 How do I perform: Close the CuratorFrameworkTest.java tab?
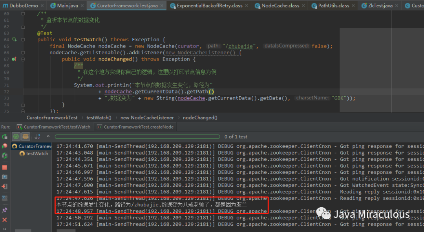coord(162,6)
